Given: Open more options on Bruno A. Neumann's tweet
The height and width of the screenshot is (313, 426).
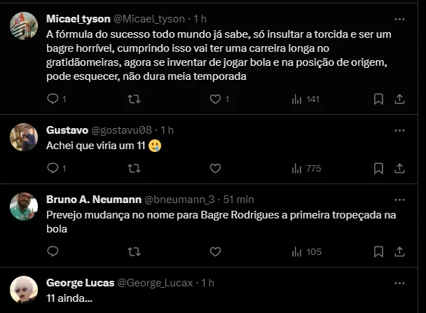Looking at the screenshot, I should 399,199.
